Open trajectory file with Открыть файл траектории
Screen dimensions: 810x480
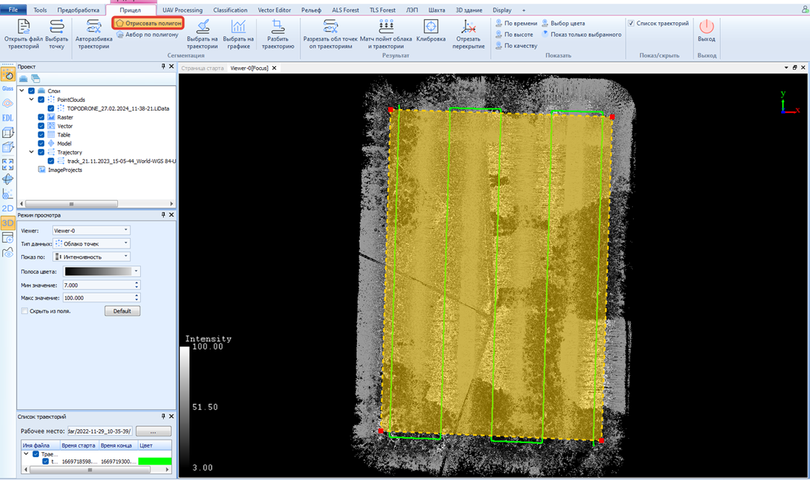point(24,34)
